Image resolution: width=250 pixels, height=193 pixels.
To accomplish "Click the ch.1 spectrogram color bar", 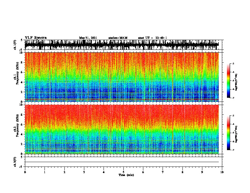I will (228, 81).
